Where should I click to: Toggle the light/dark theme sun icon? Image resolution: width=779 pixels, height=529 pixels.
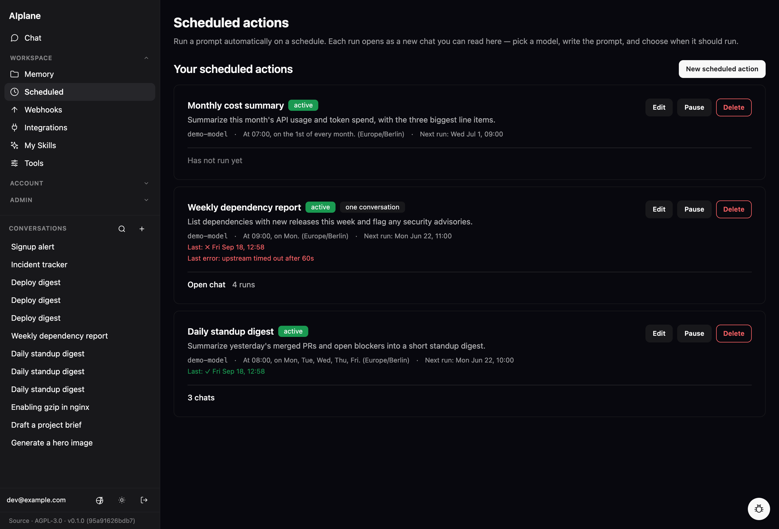pos(122,500)
